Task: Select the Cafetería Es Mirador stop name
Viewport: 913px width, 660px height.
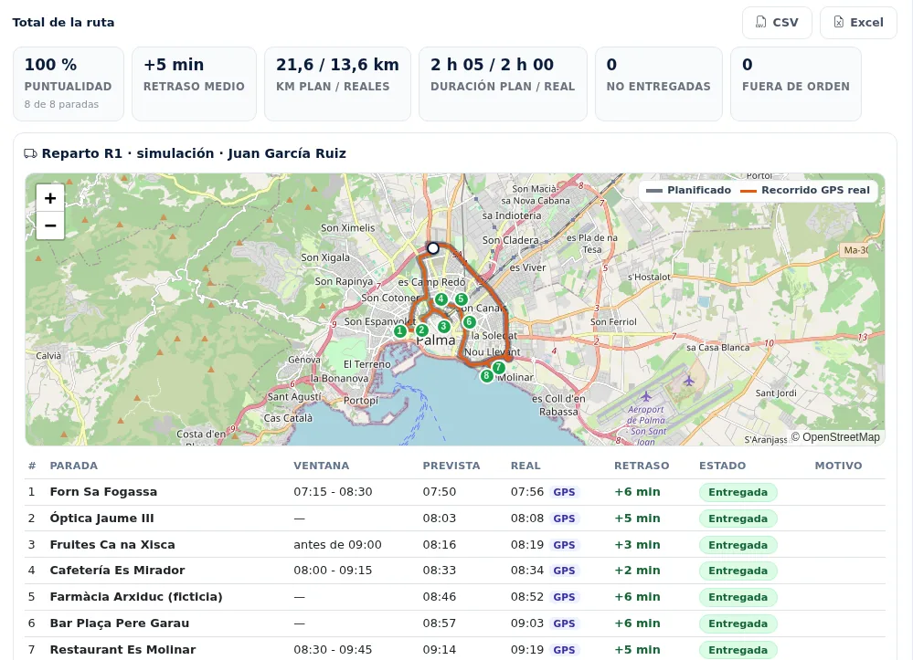Action: click(x=117, y=571)
